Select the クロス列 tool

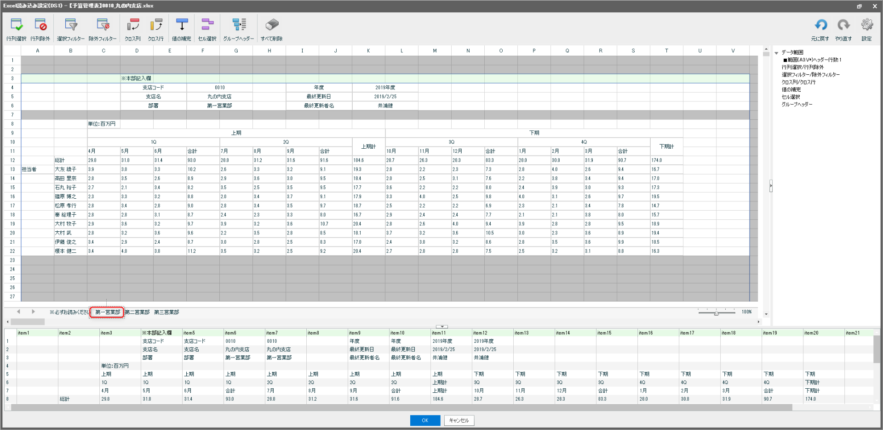[132, 28]
